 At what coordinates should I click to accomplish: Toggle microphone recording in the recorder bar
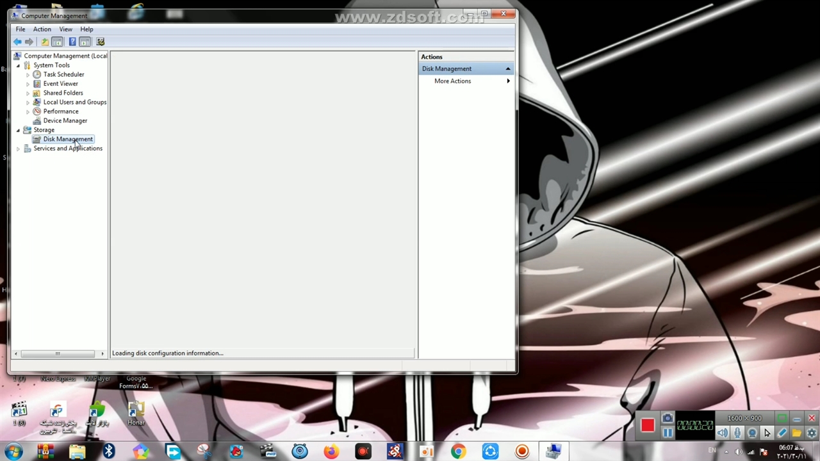click(x=737, y=433)
